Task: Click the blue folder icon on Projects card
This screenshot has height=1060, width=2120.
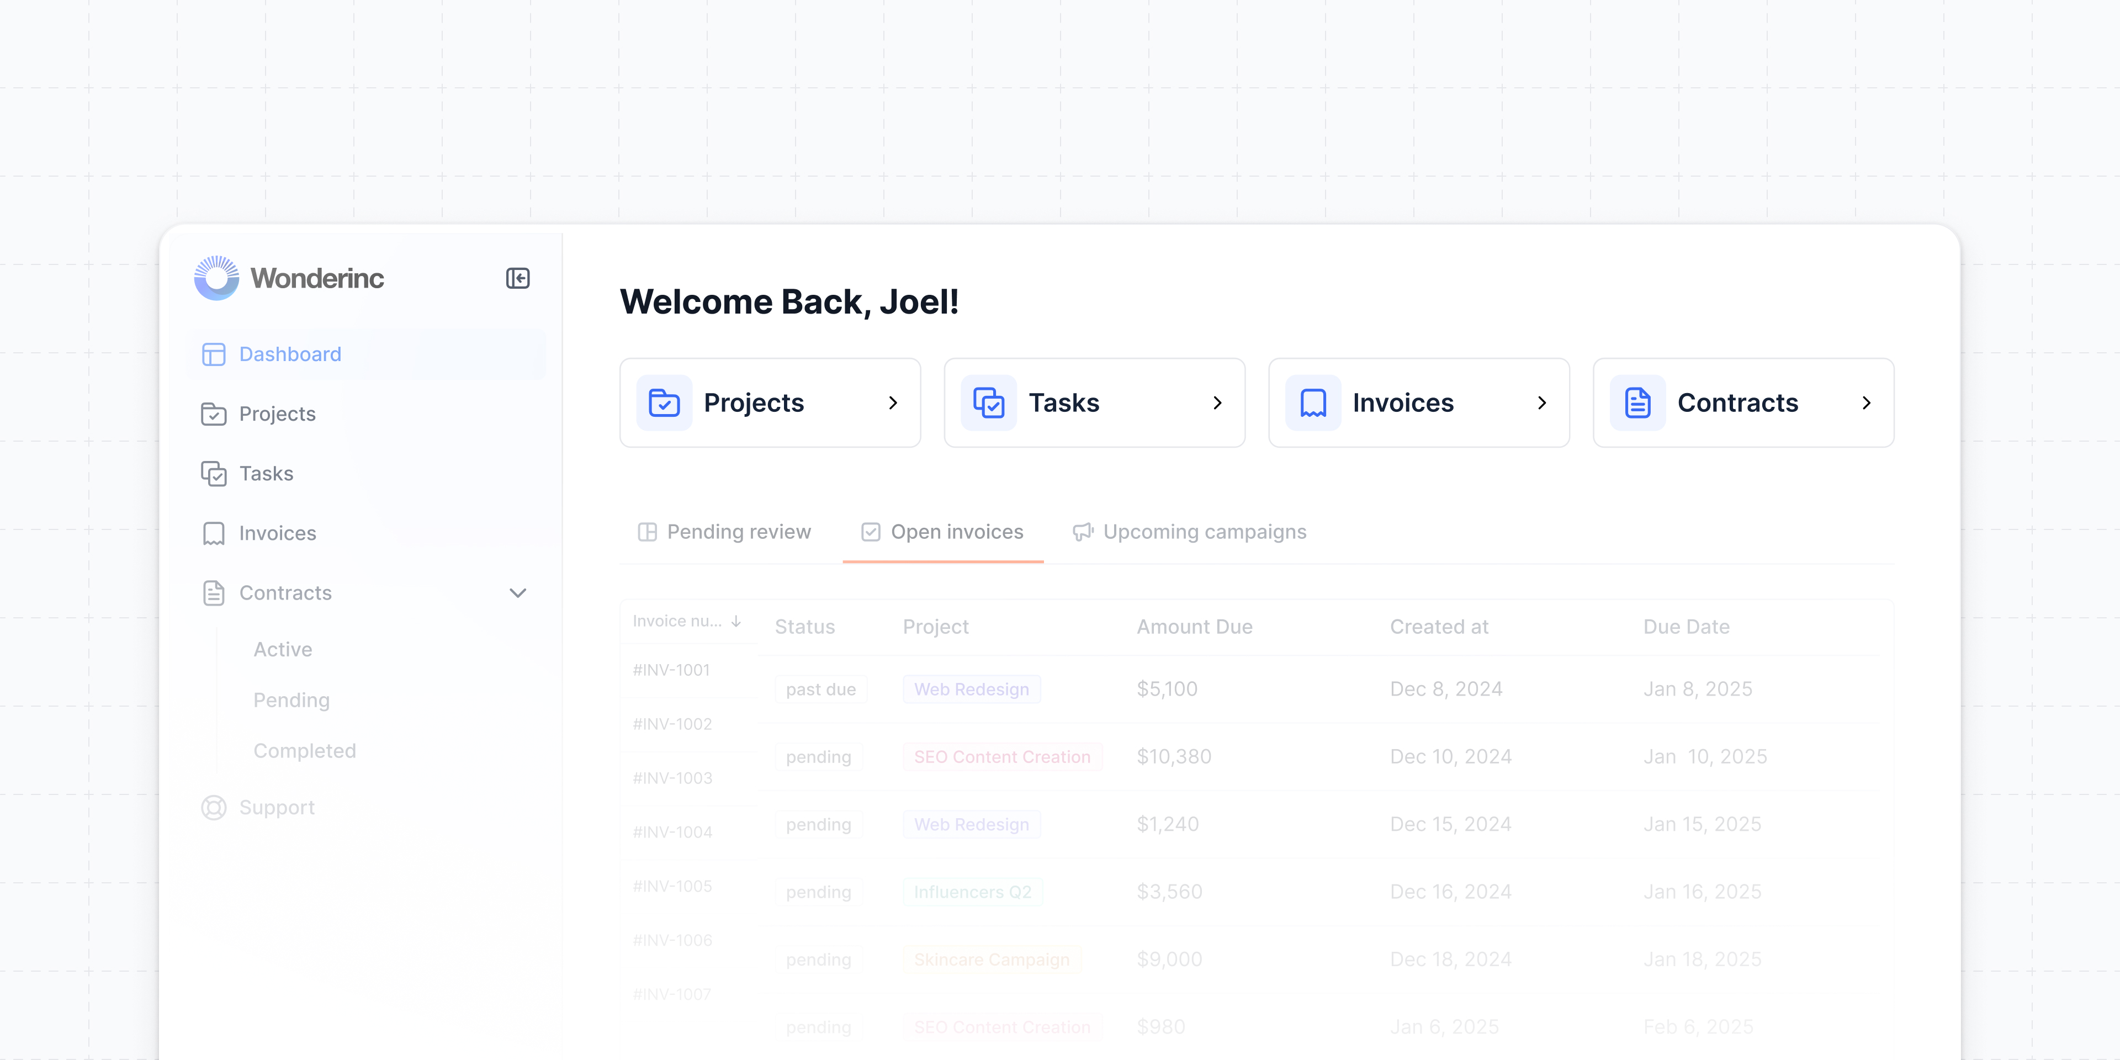Action: coord(664,403)
